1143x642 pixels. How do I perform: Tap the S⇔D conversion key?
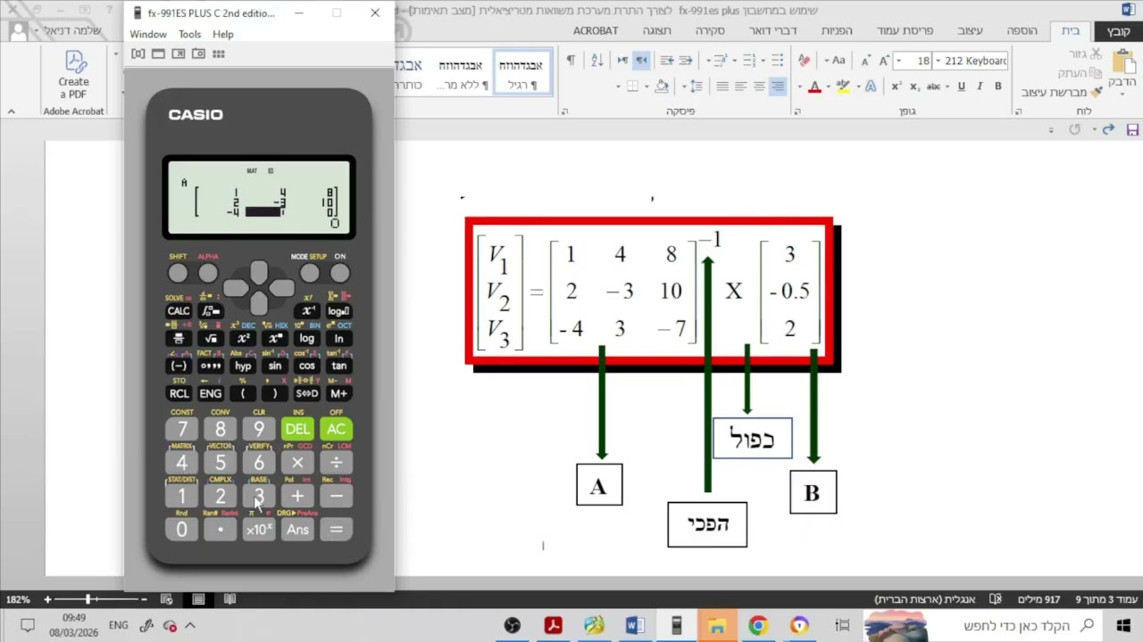click(x=307, y=394)
